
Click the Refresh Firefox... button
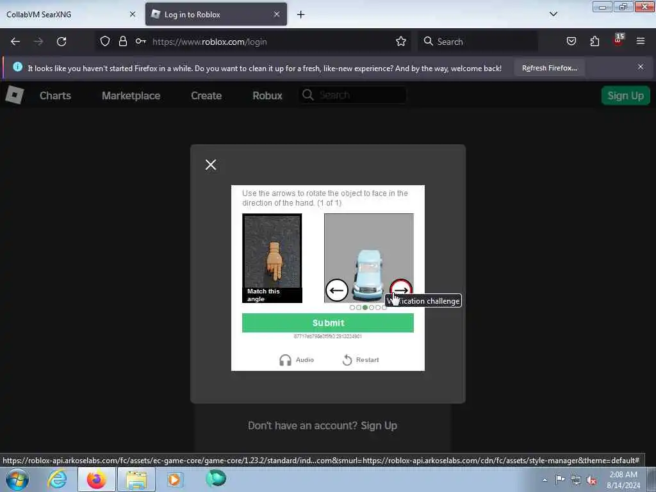point(549,68)
